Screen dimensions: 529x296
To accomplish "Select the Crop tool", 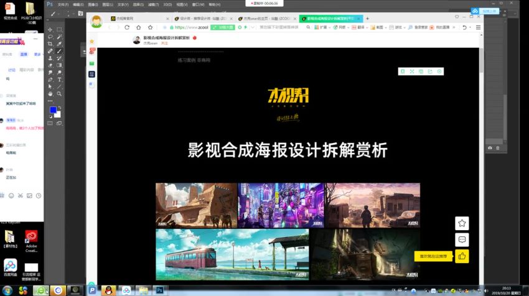I will tap(50, 44).
